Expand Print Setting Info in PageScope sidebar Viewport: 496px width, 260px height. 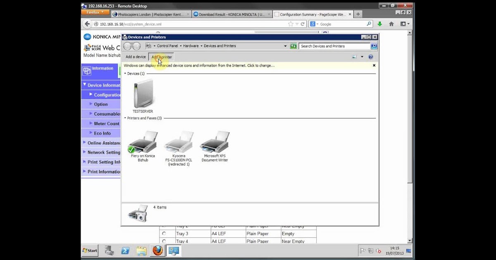point(101,162)
